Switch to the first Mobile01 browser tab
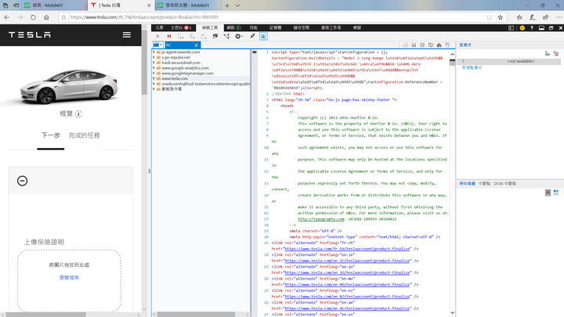 [54, 5]
